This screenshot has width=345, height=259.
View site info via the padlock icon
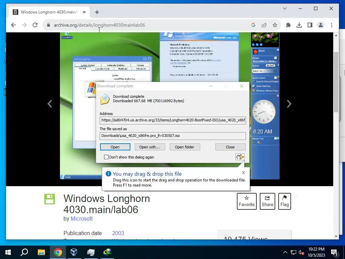49,25
